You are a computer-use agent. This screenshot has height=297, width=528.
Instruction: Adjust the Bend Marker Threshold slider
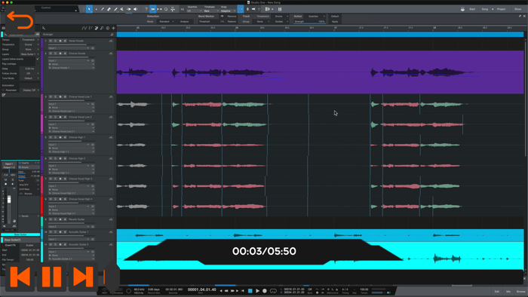pos(211,22)
